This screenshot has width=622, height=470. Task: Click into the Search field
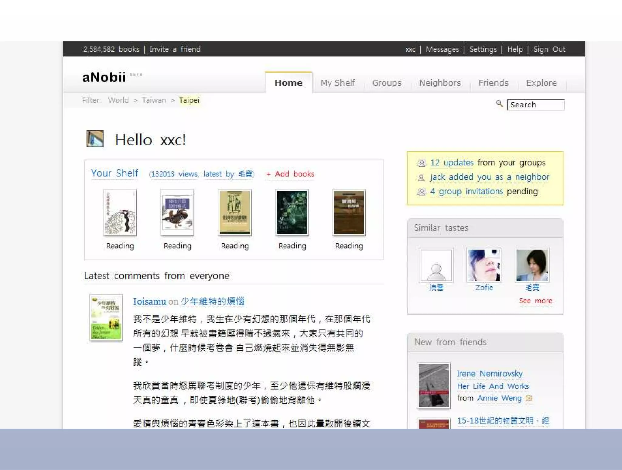point(536,105)
